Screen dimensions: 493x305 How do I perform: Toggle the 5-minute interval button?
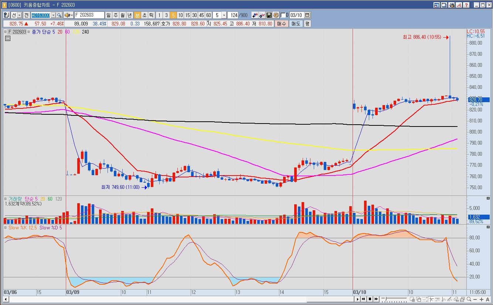[173, 15]
